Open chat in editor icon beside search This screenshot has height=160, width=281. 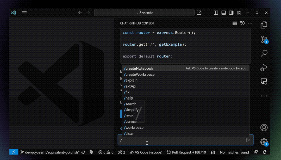pyautogui.click(x=199, y=13)
